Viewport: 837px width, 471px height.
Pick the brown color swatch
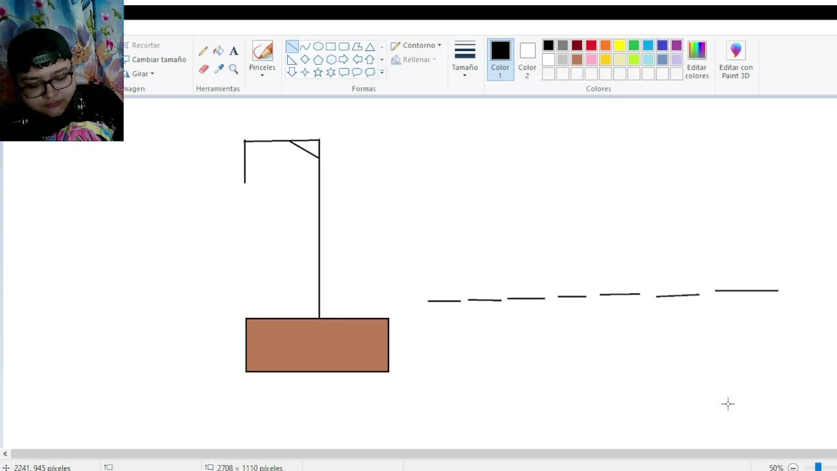pyautogui.click(x=577, y=60)
